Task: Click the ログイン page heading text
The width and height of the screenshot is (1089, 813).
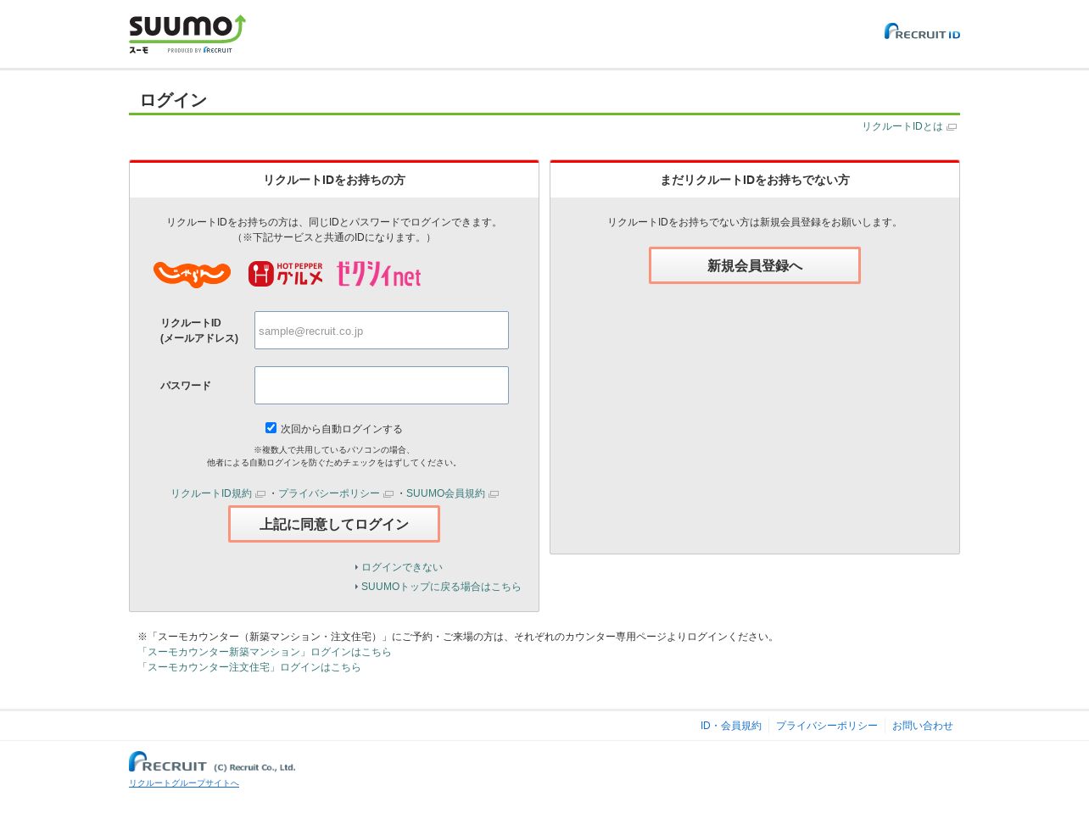Action: pos(173,100)
